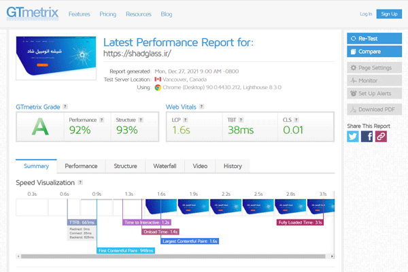Open the Structure tab
This screenshot has width=408, height=272.
tap(125, 166)
